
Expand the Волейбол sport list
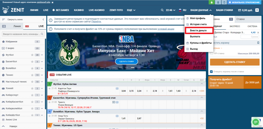[42, 68]
